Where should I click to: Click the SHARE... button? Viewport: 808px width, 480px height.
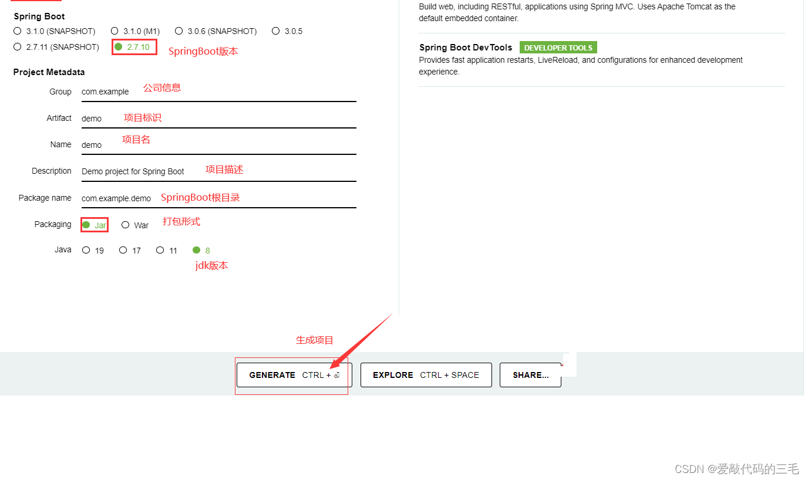click(531, 375)
